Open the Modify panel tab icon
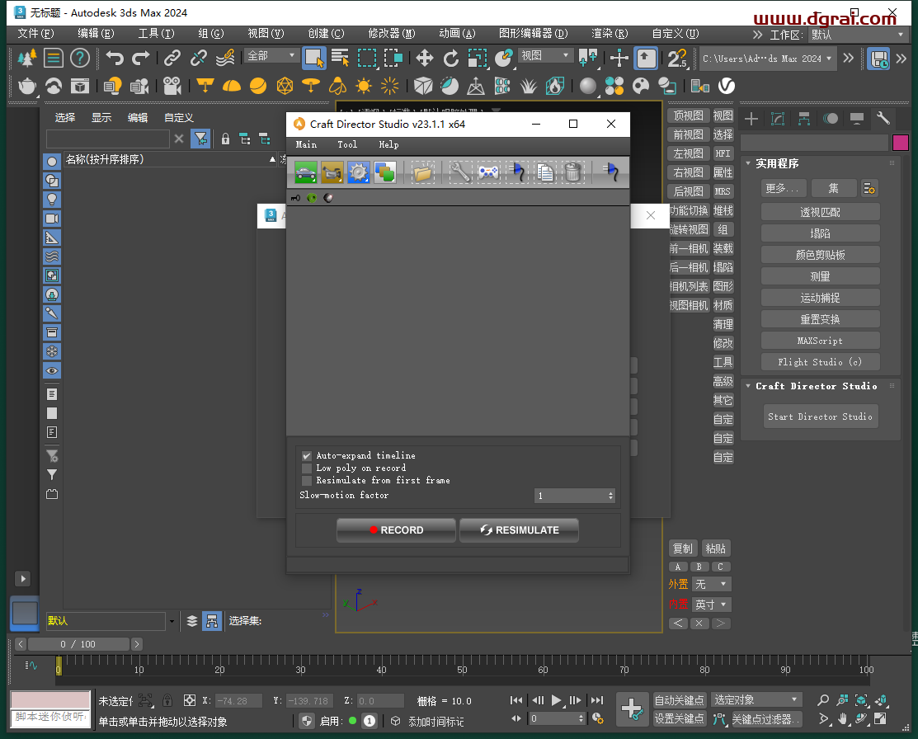 [778, 119]
